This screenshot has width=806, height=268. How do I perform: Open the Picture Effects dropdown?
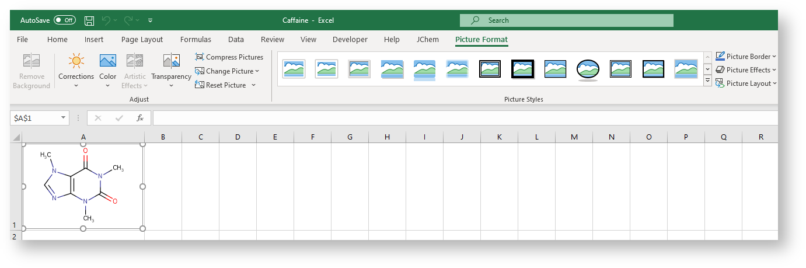coord(745,70)
